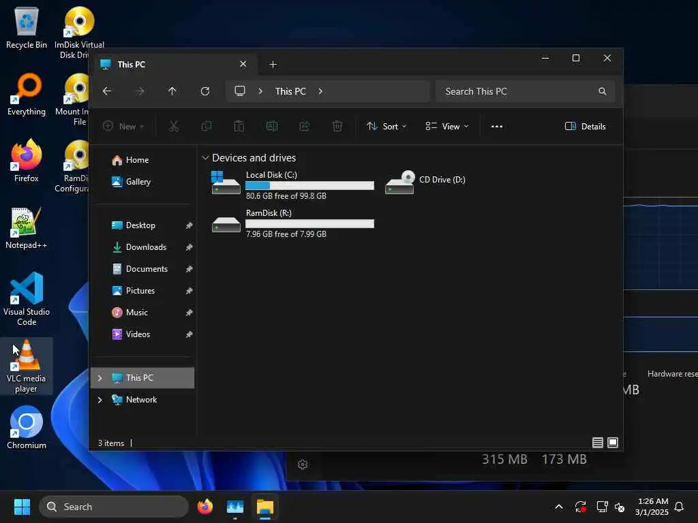Go up one folder level
698x523 pixels.
pyautogui.click(x=172, y=91)
